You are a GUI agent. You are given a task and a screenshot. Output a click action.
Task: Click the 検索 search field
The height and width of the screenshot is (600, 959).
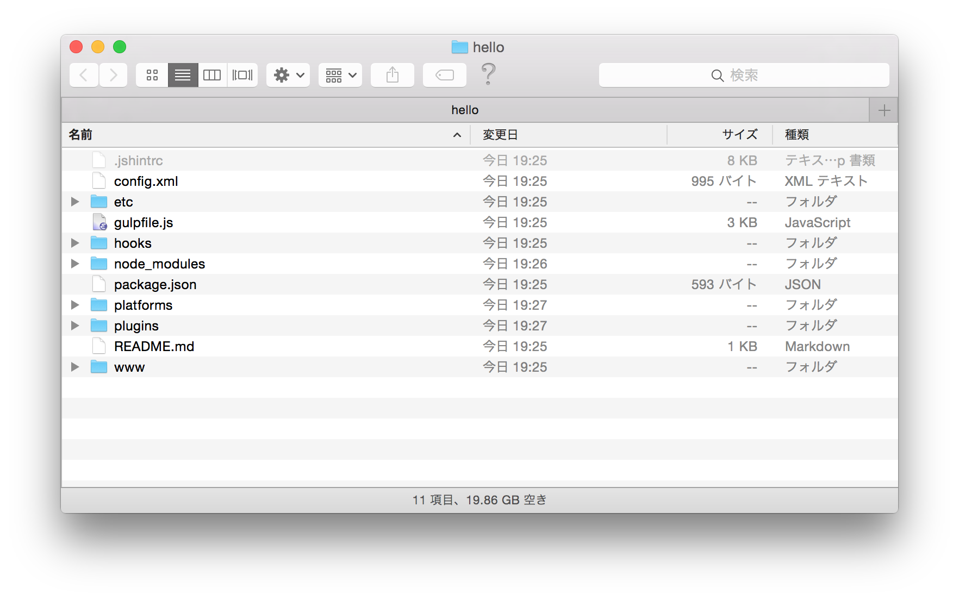[744, 75]
